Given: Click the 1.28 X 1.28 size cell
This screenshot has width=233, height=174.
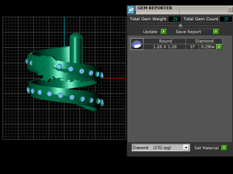Looking at the screenshot, I should pos(165,47).
